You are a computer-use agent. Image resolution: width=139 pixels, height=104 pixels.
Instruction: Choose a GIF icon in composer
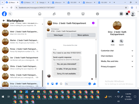[x=61, y=84]
